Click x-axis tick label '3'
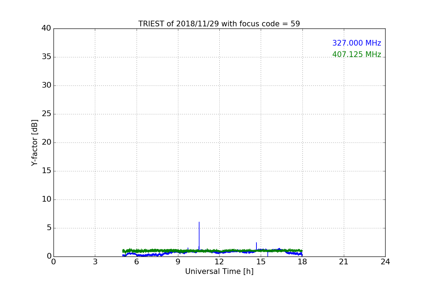Image resolution: width=428 pixels, height=285 pixels. pos(95,262)
